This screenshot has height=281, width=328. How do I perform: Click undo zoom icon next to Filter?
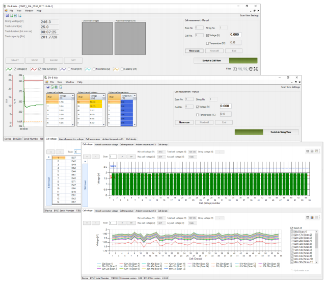tap(235, 69)
